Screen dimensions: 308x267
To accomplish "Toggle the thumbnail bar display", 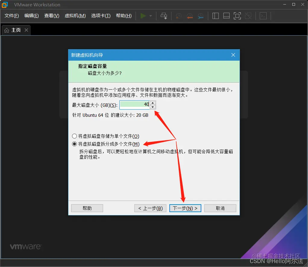I will [x=226, y=16].
